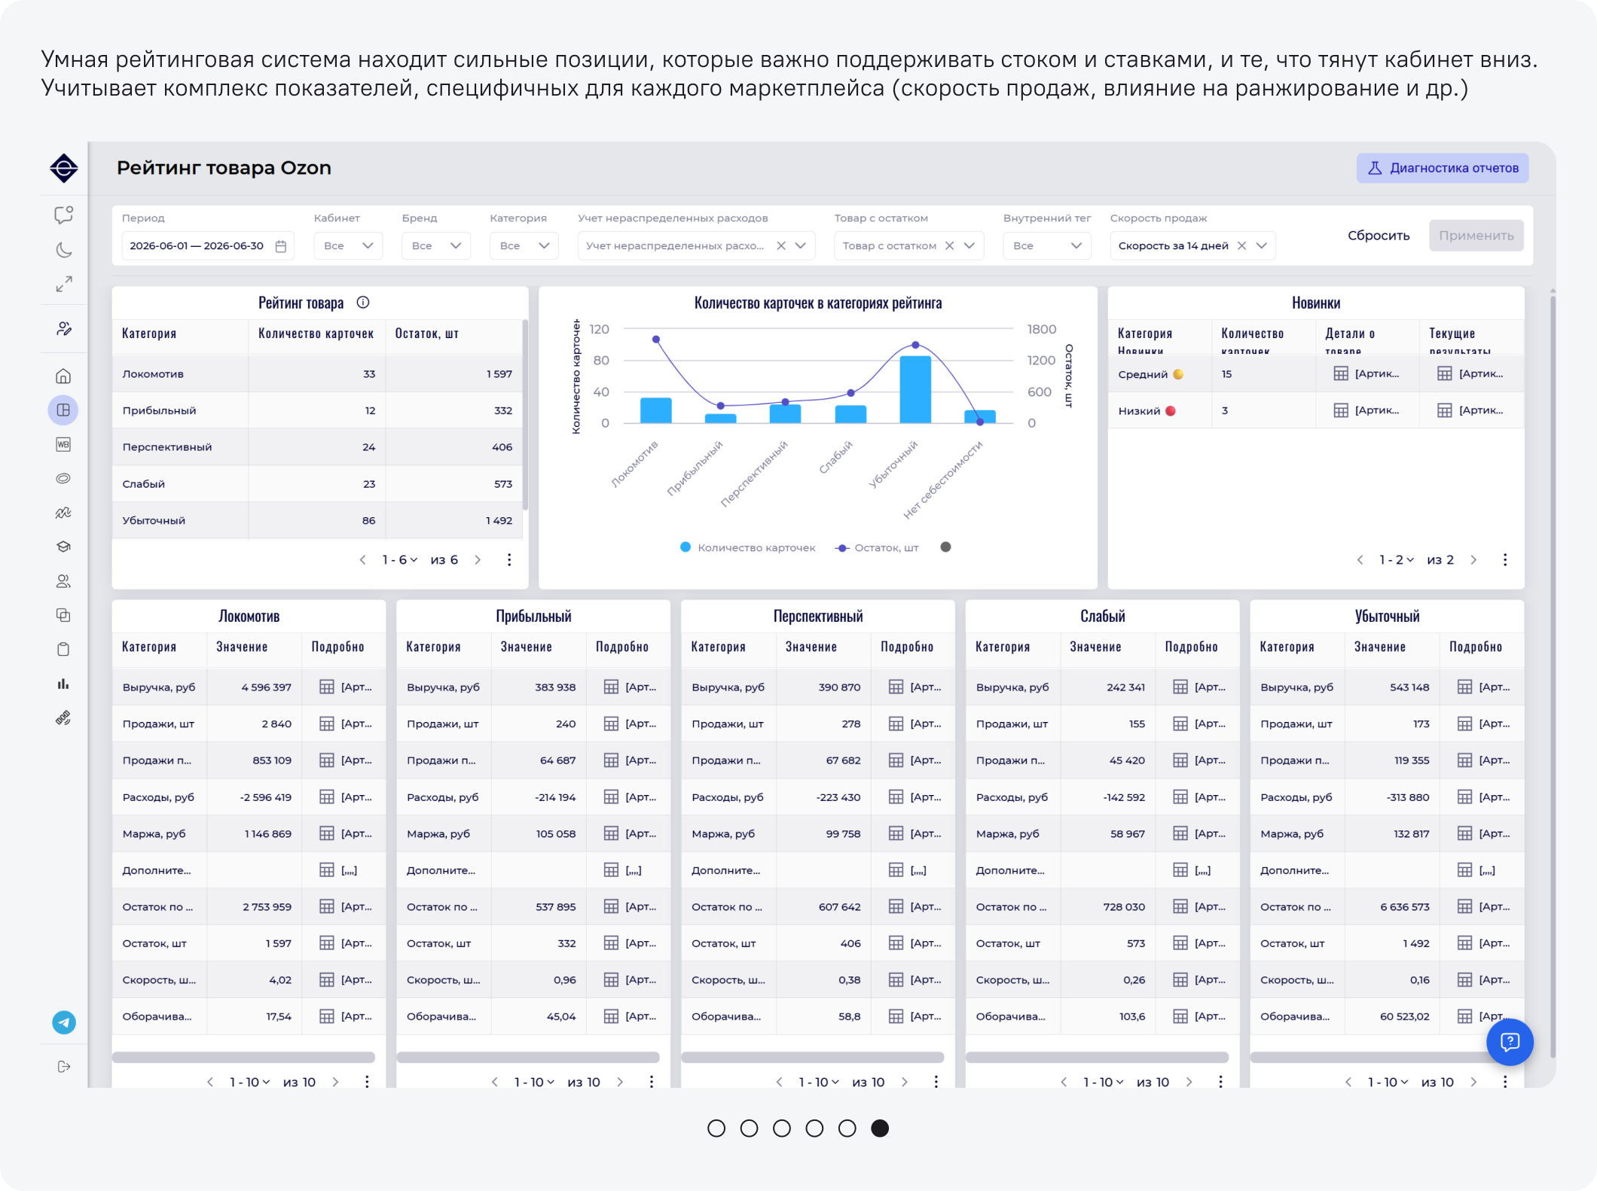Open the three-dot menu of Новинки table
Image resolution: width=1597 pixels, height=1191 pixels.
point(1505,559)
